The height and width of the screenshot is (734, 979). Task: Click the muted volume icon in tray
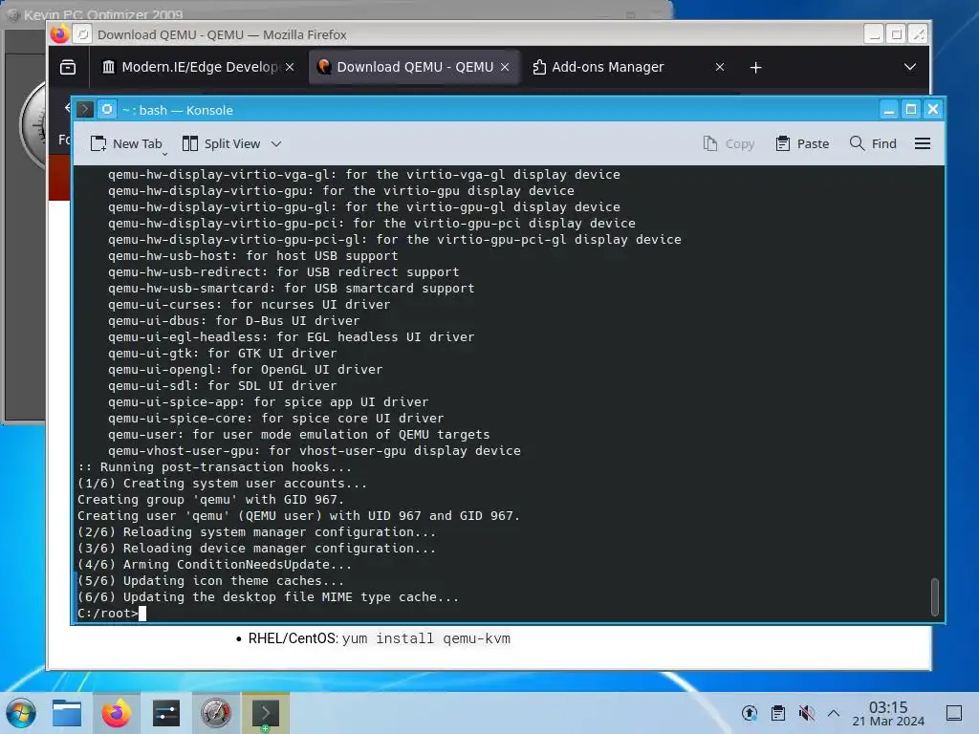[x=806, y=713]
